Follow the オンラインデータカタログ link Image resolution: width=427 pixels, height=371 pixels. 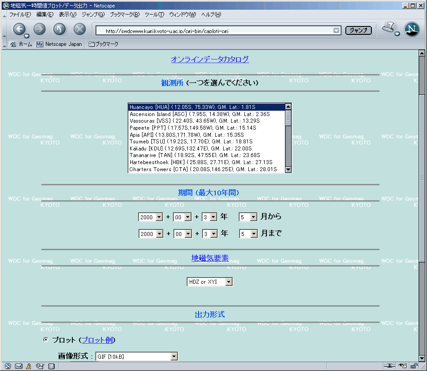click(210, 59)
